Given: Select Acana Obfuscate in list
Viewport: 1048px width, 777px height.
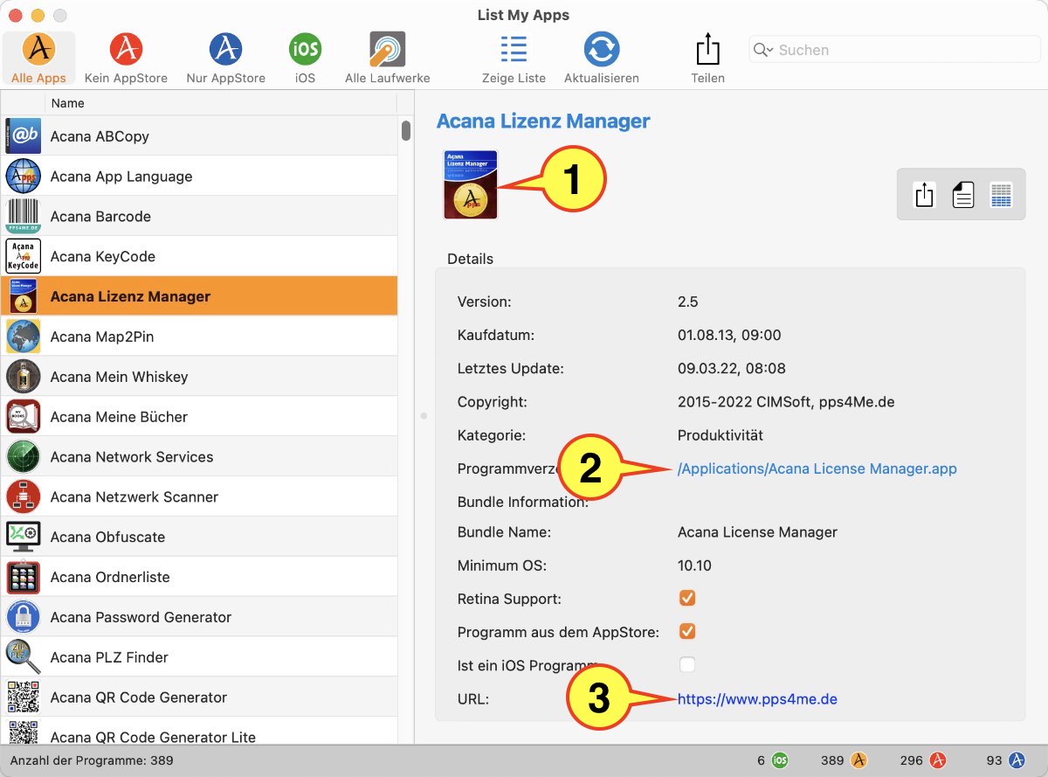Looking at the screenshot, I should [107, 538].
